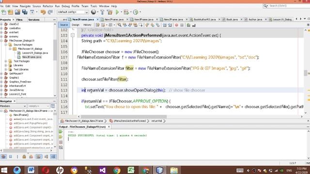Switch to the Services tab
The image size is (310, 174).
[x=34, y=20]
